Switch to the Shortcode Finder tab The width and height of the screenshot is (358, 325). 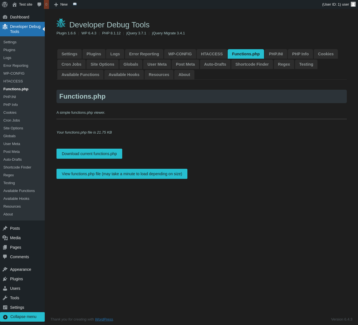point(252,64)
